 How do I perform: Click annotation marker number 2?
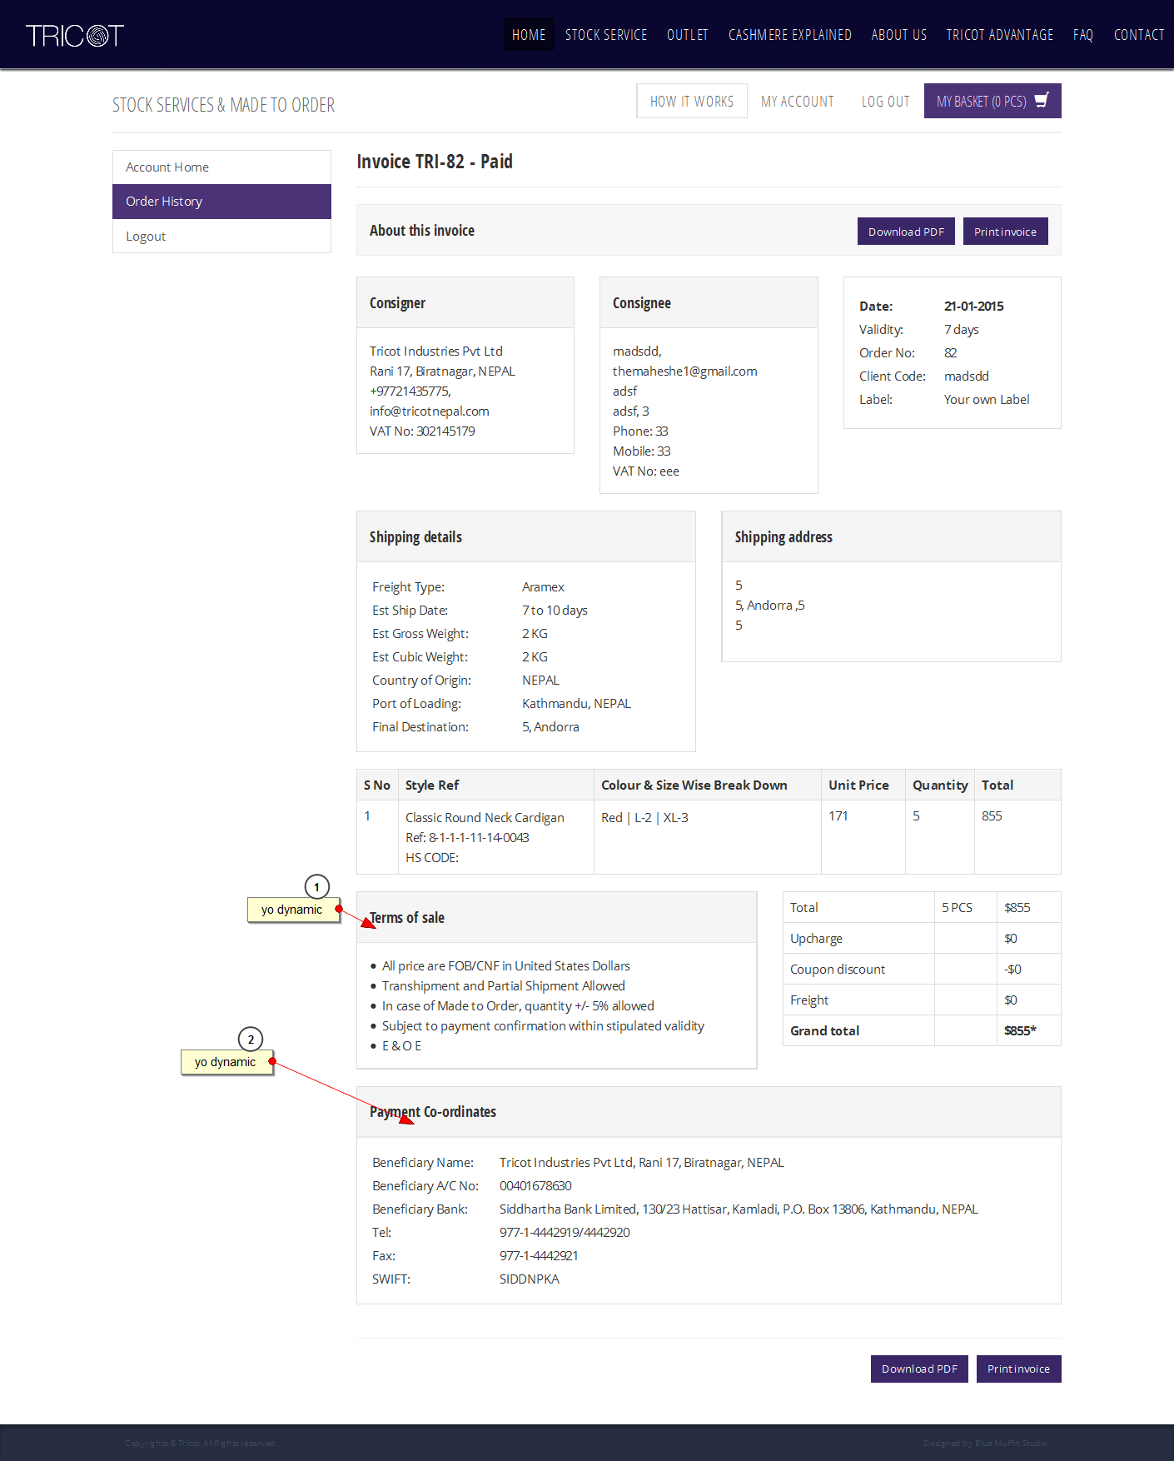tap(251, 1039)
